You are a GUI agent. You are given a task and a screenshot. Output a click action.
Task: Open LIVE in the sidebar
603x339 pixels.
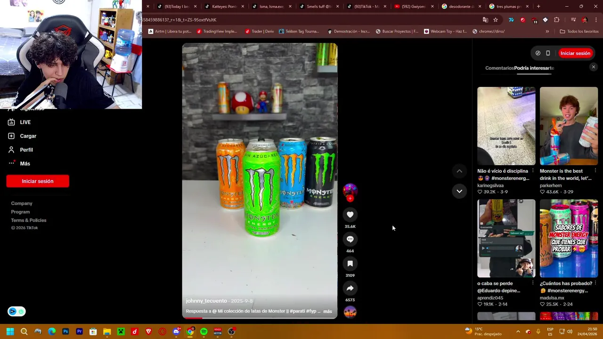(x=25, y=122)
